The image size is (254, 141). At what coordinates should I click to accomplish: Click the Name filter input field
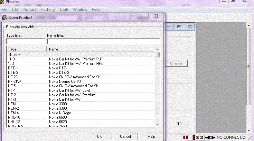(104, 42)
